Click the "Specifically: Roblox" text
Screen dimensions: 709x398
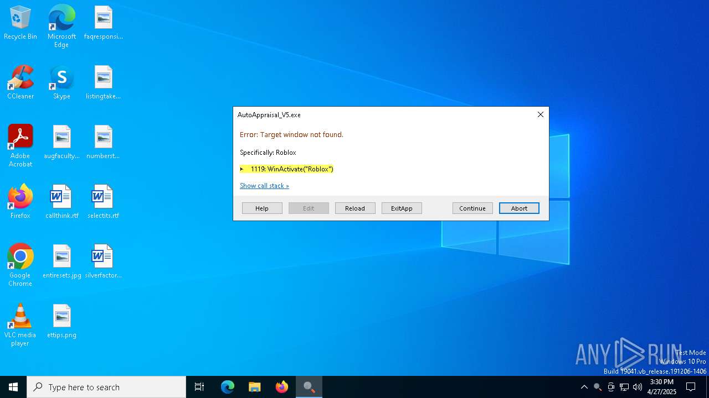pos(268,153)
